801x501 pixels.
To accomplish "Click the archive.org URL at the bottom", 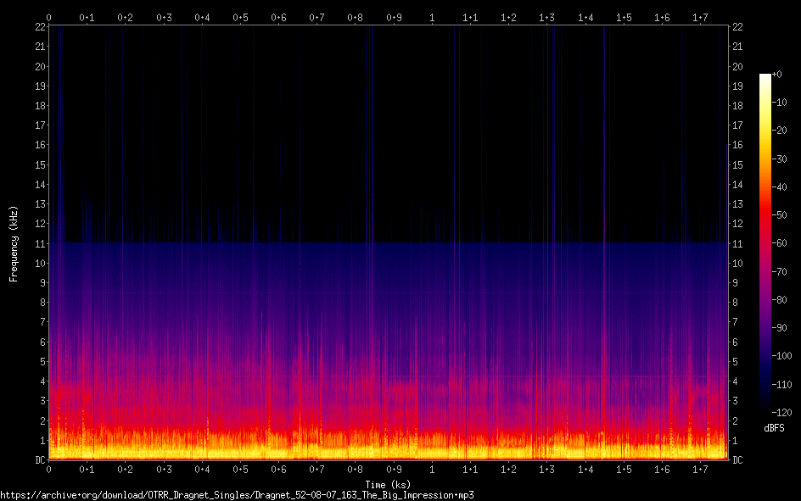I will click(237, 494).
